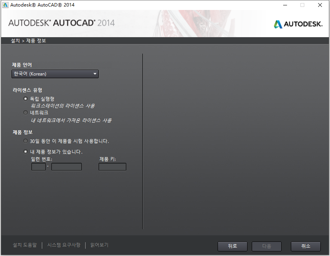Click the 라이센스 유형 section heading

pos(27,90)
